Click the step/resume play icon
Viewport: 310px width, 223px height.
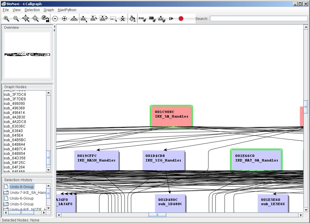(x=171, y=18)
